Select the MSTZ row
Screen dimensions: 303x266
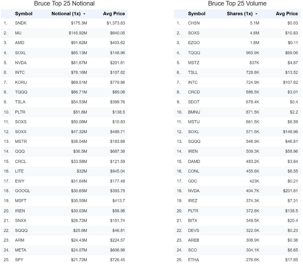(237, 63)
